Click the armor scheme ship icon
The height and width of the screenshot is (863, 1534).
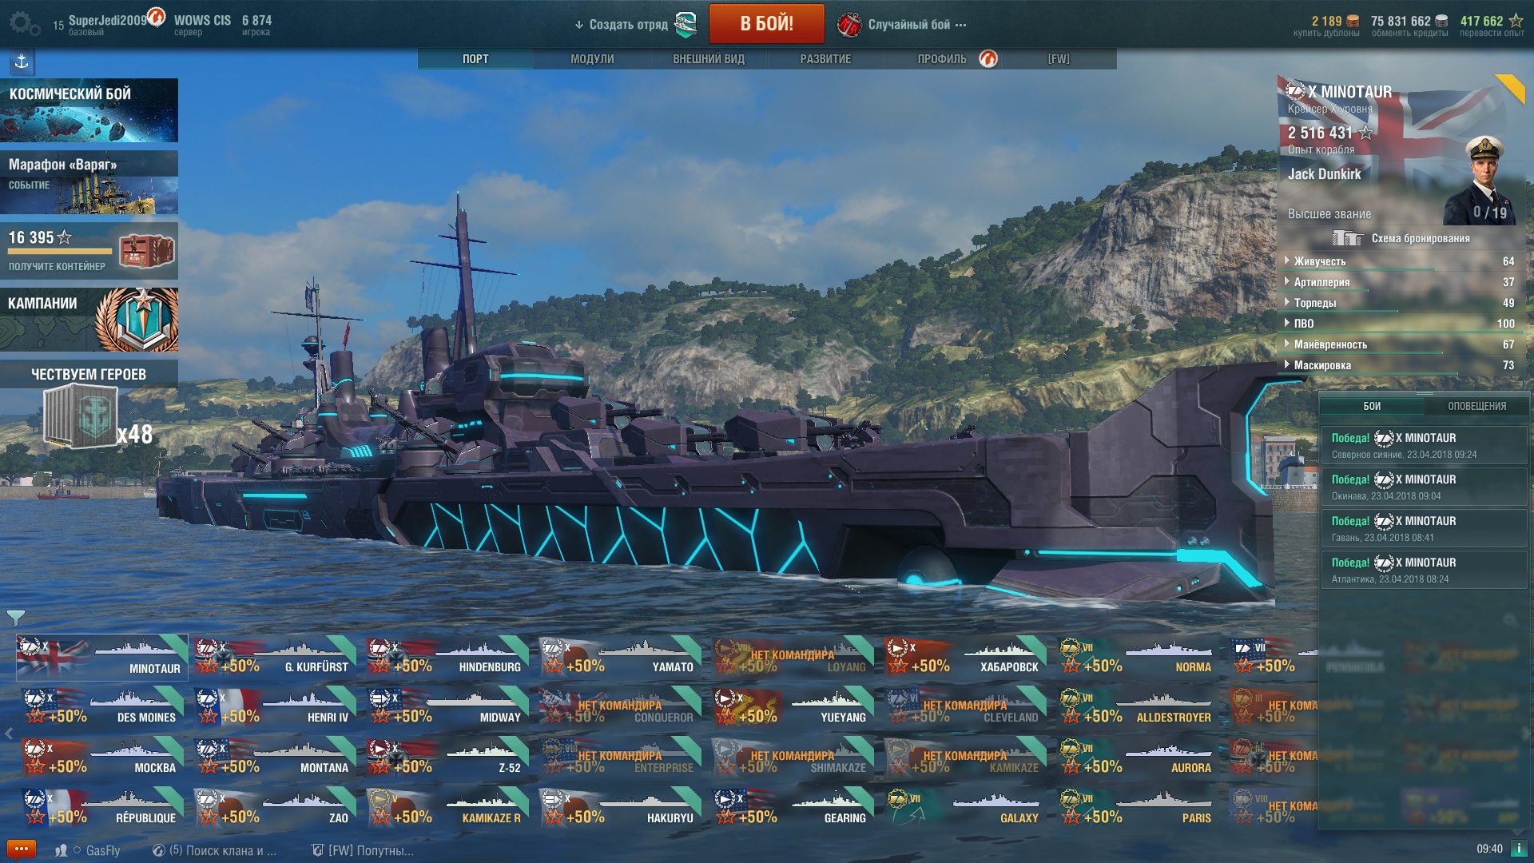coord(1346,238)
